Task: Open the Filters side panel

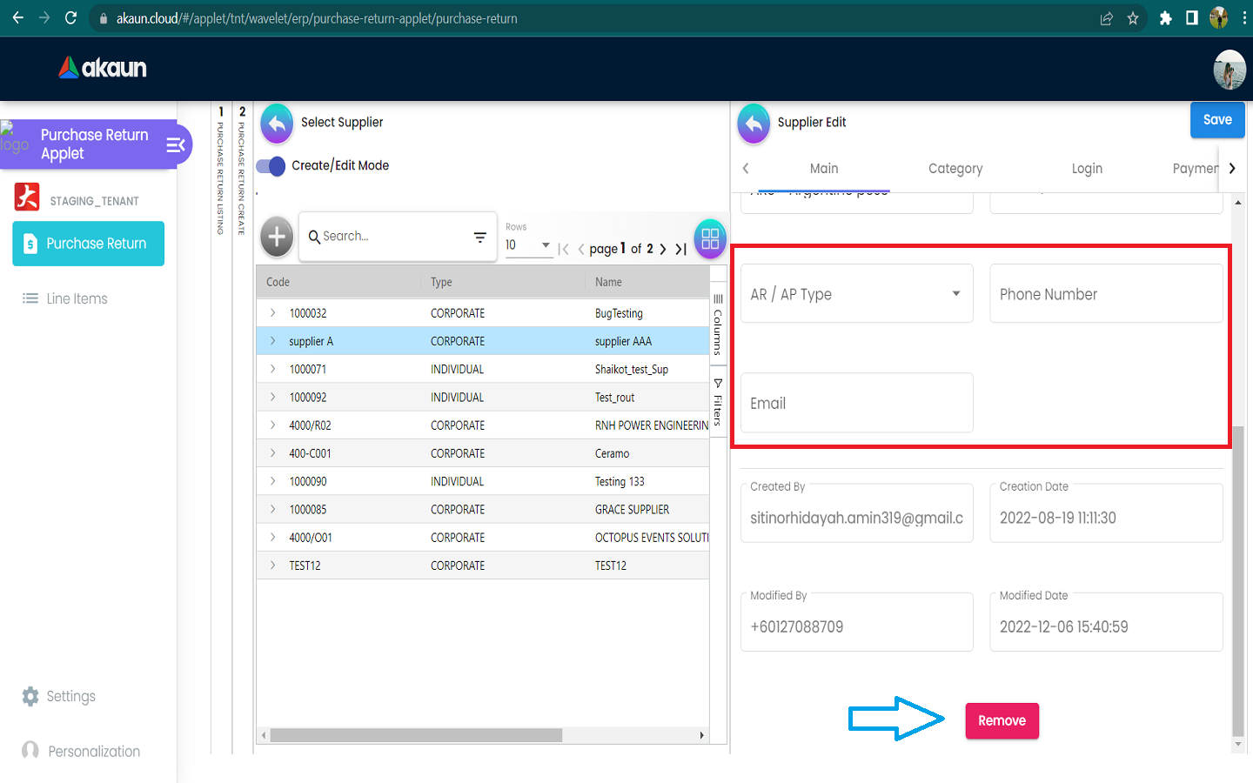Action: (718, 402)
